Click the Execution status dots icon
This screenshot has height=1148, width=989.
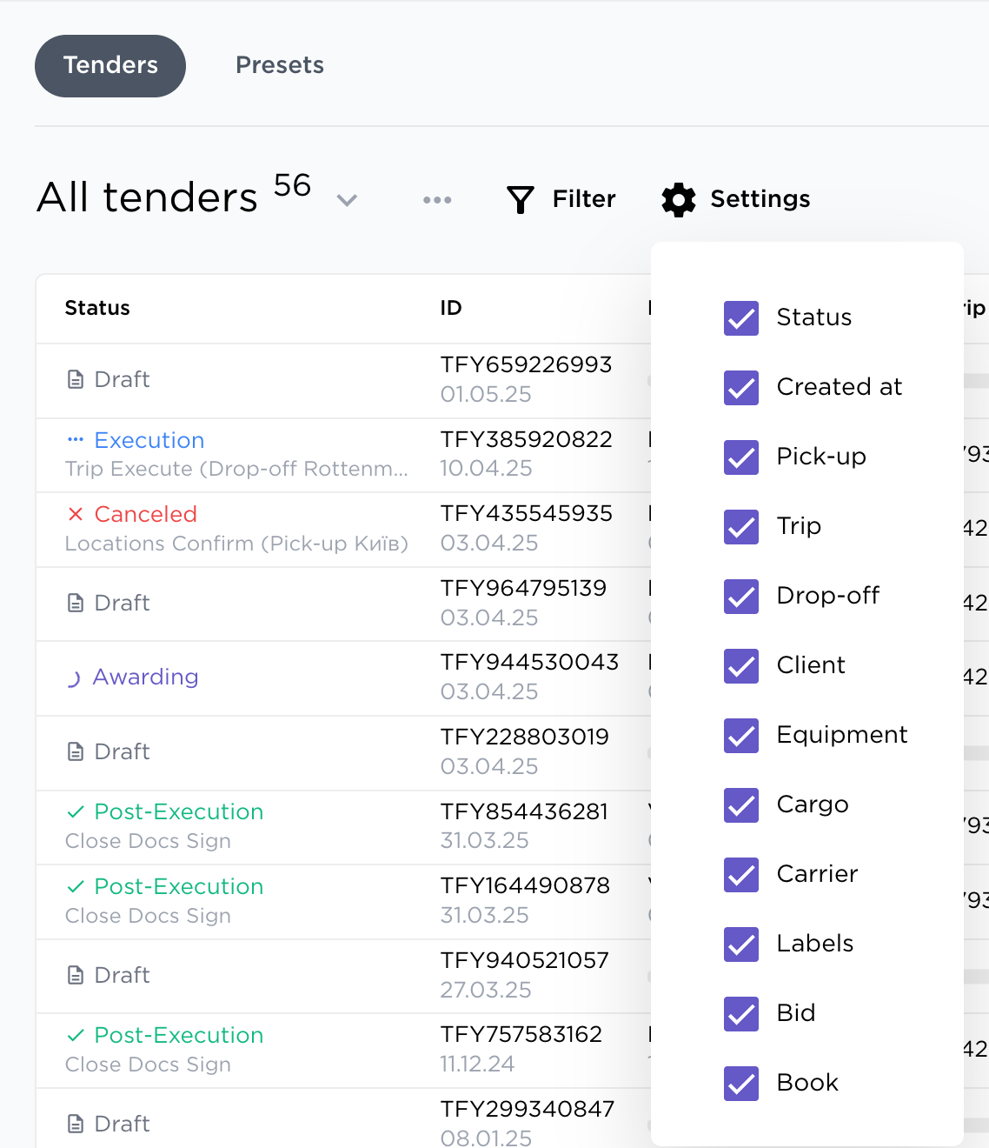76,440
